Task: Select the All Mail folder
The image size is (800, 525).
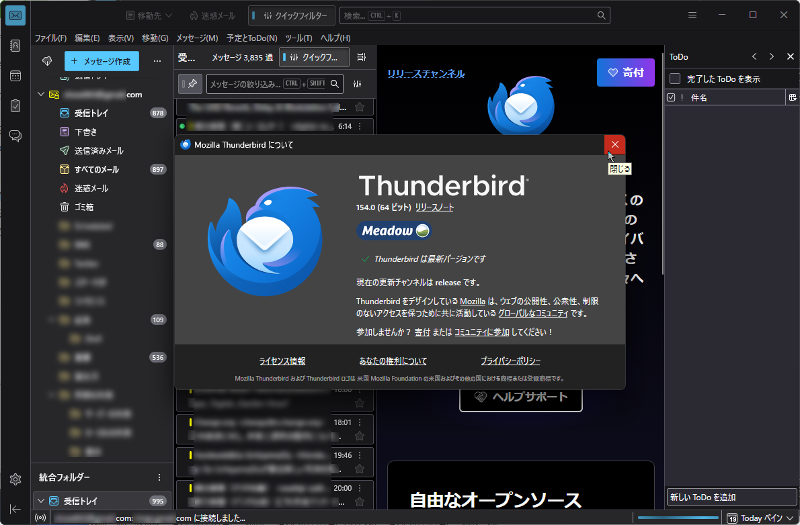Action: (x=103, y=169)
